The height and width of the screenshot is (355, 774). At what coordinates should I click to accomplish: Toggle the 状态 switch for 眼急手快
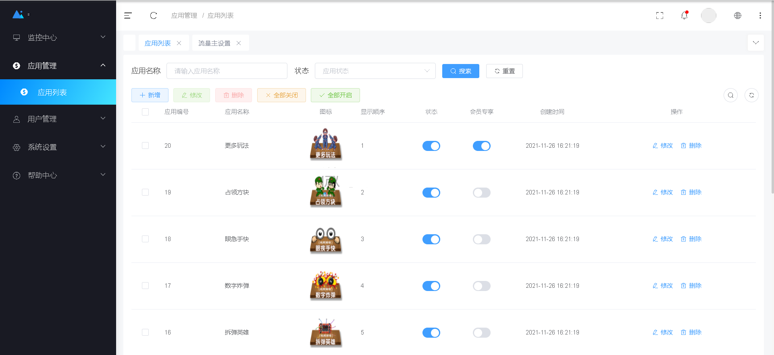pos(431,239)
